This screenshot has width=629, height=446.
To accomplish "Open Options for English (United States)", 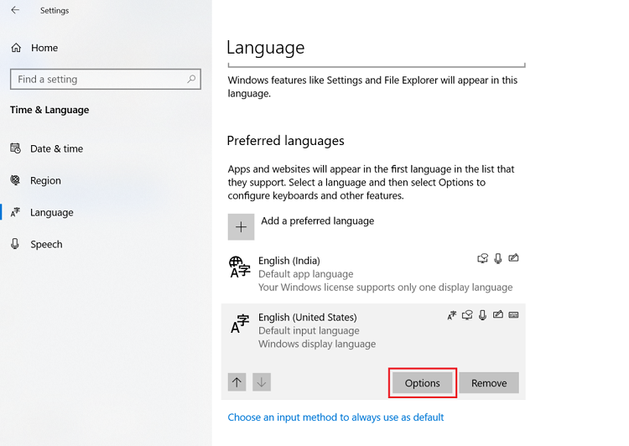I will 423,383.
